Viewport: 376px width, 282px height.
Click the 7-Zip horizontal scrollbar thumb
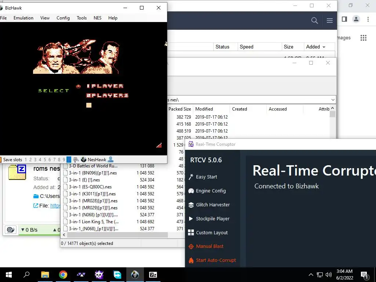click(117, 235)
